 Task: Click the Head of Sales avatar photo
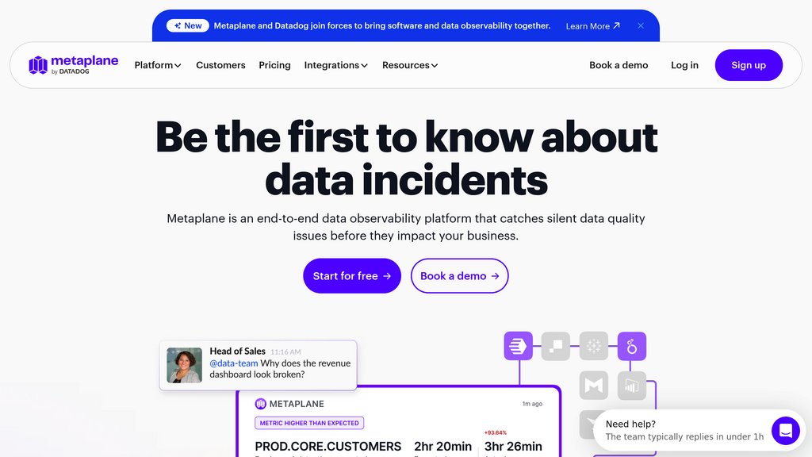tap(184, 365)
